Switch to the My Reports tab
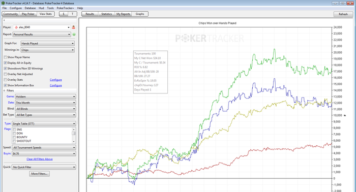This screenshot has height=192, width=356. pos(123,14)
